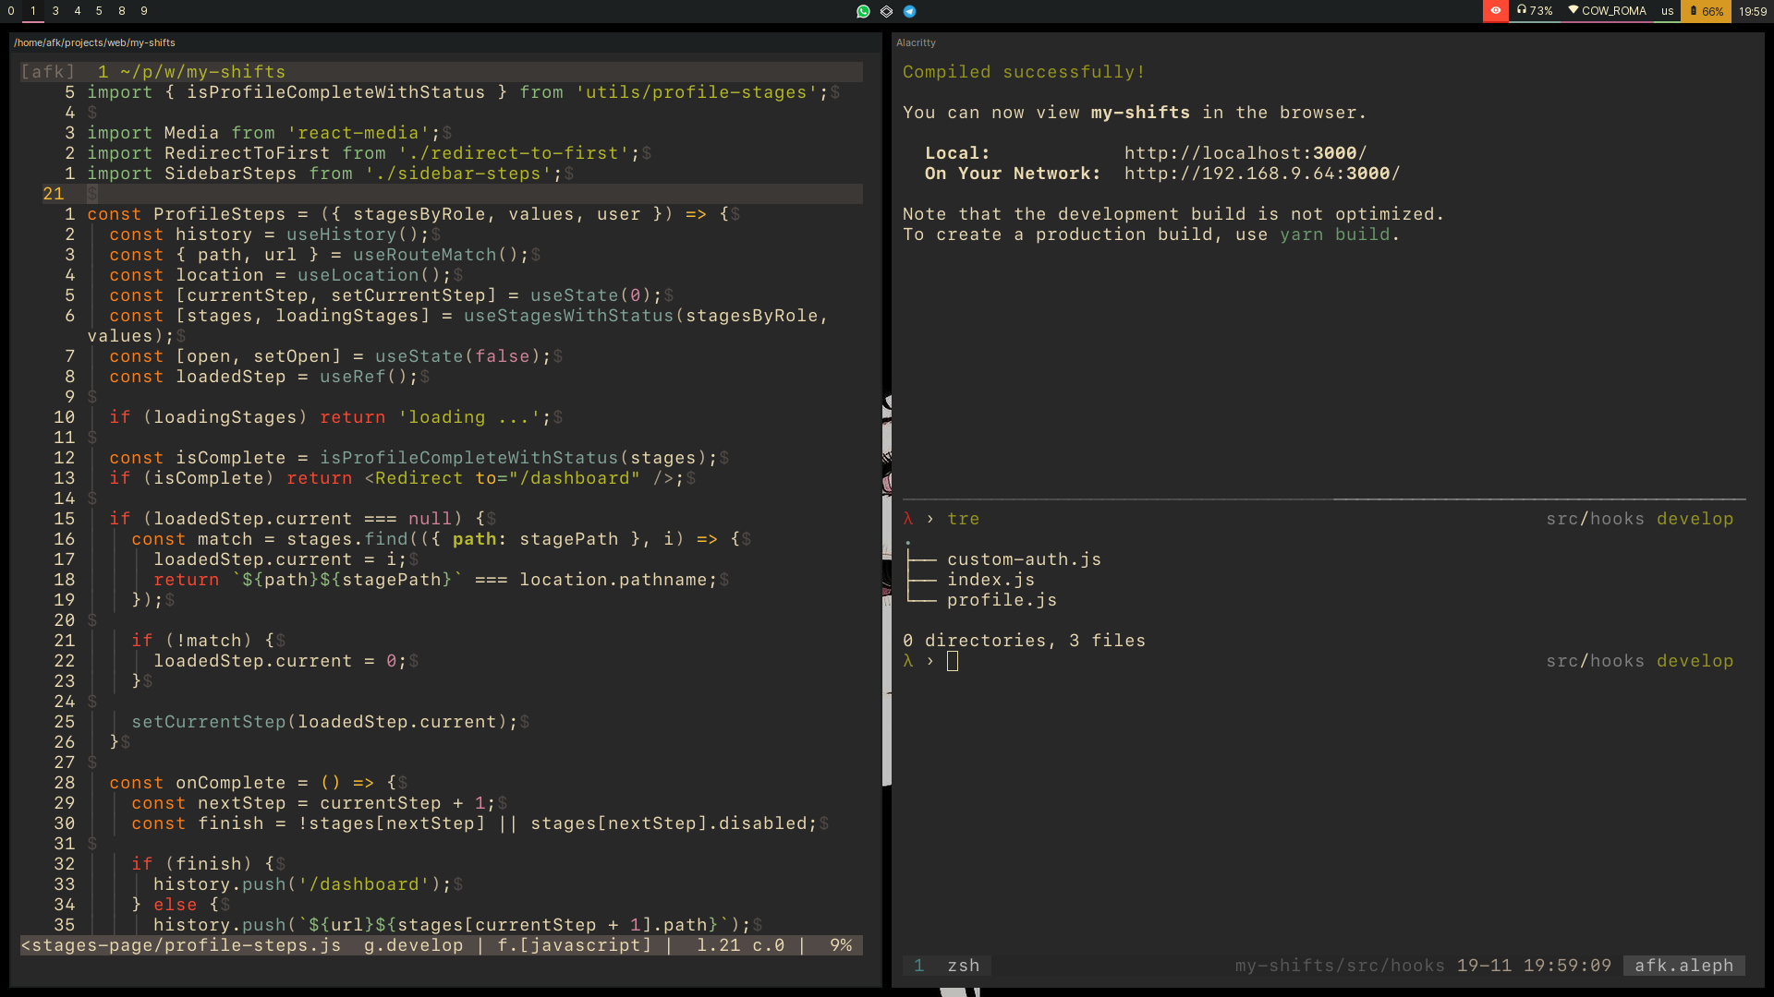The height and width of the screenshot is (997, 1774).
Task: Click the 'yarn build' text
Action: click(x=1334, y=234)
